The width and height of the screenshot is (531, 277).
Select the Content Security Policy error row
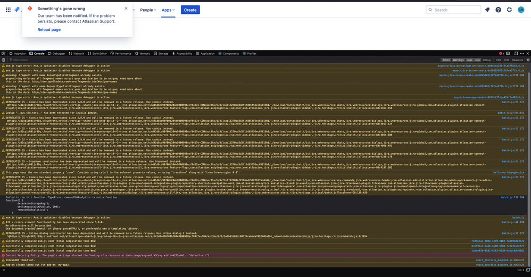pos(263,255)
